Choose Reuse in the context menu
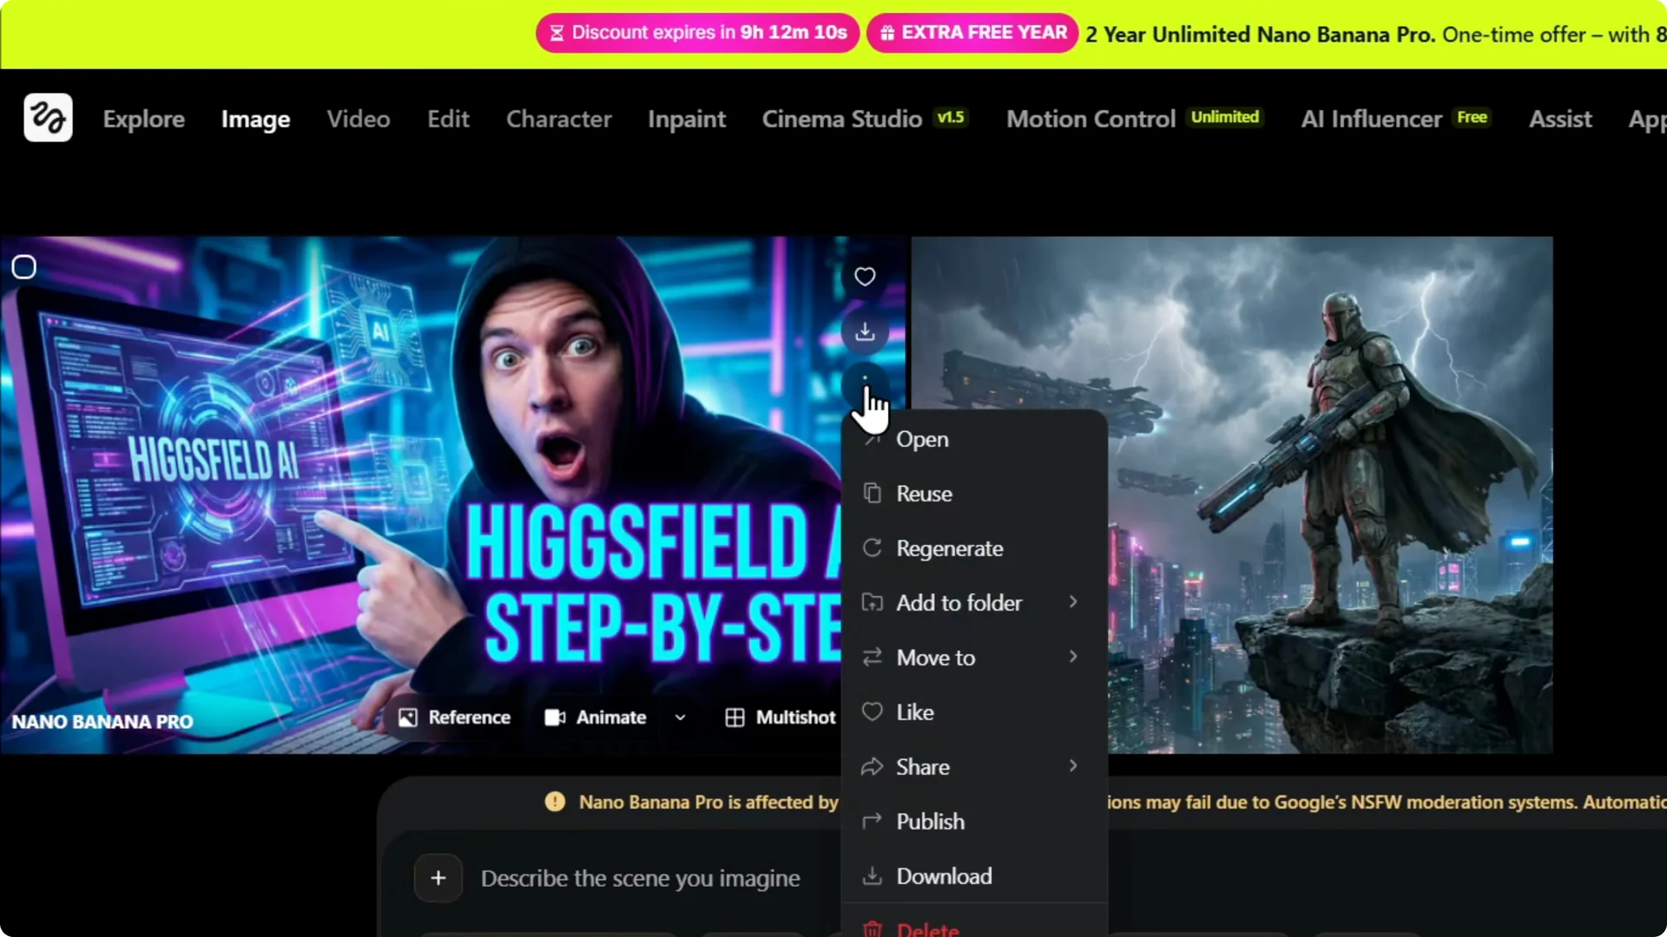Screen dimensions: 1667x937 [x=923, y=493]
